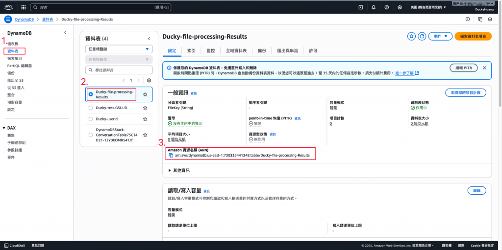The width and height of the screenshot is (502, 250).
Task: Open the notifications bell
Action: pos(374,7)
